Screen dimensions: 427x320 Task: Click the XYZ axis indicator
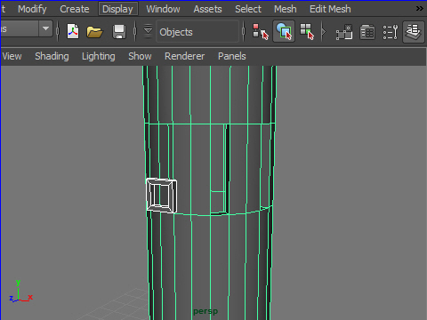[x=20, y=292]
